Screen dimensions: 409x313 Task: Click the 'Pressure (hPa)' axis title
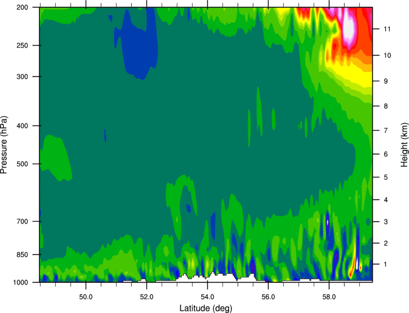4,145
